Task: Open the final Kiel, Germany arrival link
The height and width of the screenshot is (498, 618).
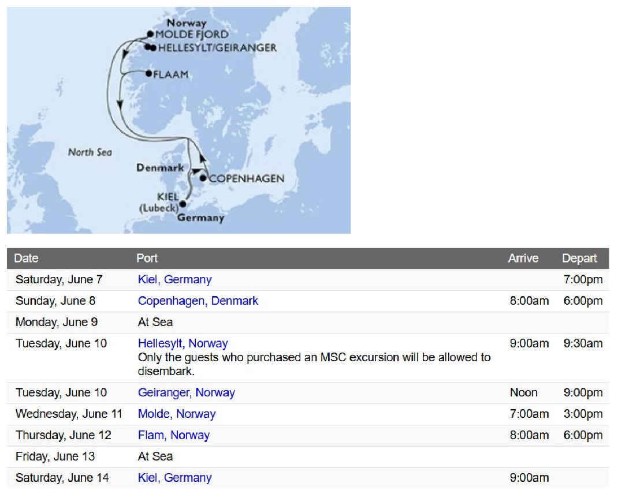Action: point(174,478)
